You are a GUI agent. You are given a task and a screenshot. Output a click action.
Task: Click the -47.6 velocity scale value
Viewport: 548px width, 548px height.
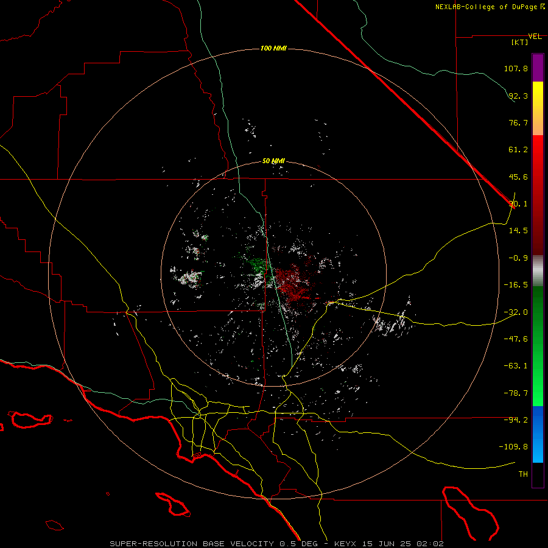[516, 339]
